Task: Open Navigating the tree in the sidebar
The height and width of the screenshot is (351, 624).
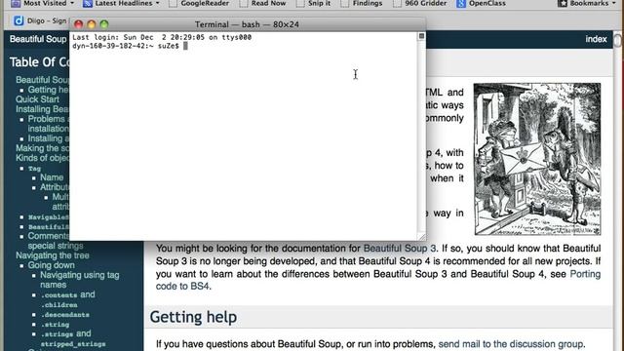Action: [52, 255]
